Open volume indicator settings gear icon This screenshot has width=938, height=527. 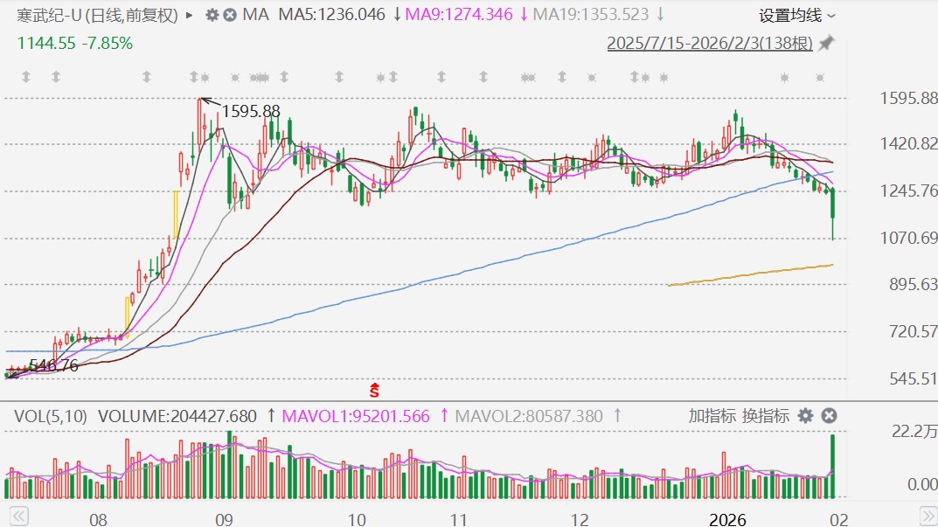tap(805, 416)
